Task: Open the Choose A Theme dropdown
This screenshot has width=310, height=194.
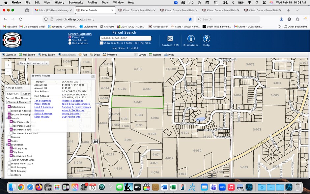Action: click(x=18, y=102)
